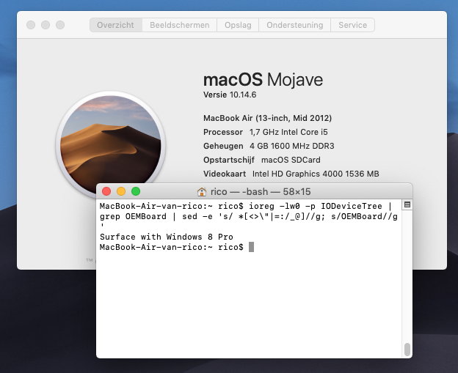
Task: Close the Terminal window with red button
Action: click(x=106, y=191)
